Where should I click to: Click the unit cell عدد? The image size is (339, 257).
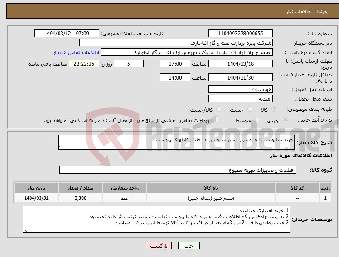[125, 198]
